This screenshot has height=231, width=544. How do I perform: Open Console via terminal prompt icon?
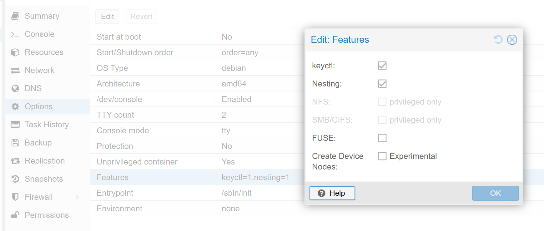click(x=15, y=34)
